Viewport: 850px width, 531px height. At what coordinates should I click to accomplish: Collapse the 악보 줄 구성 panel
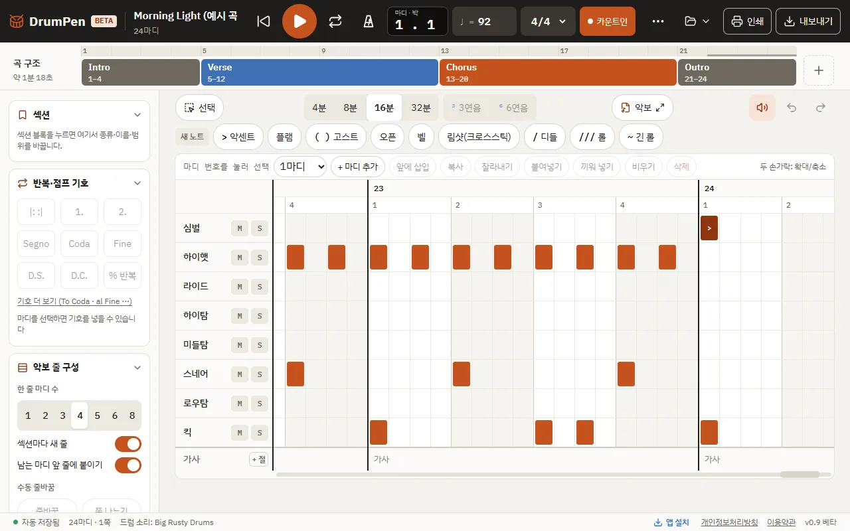click(x=137, y=367)
